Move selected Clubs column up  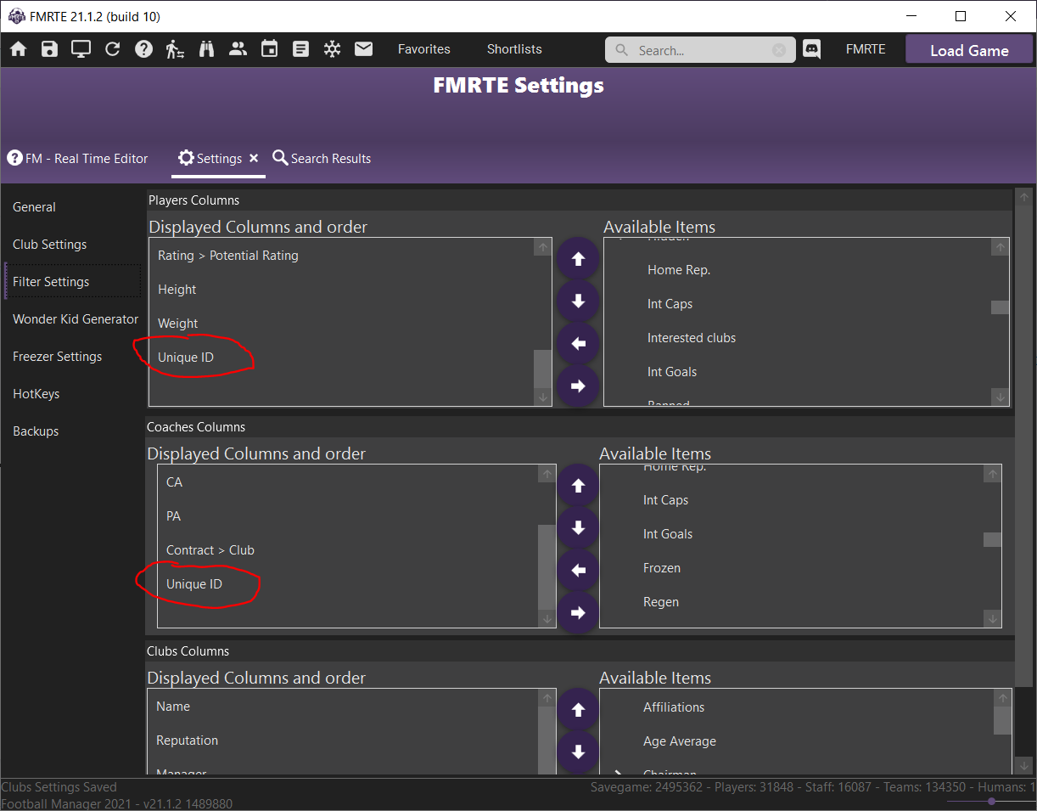pyautogui.click(x=578, y=709)
